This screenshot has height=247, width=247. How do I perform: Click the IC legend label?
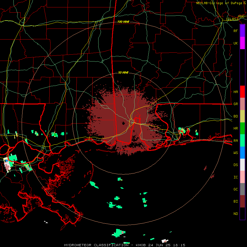tap(236, 177)
